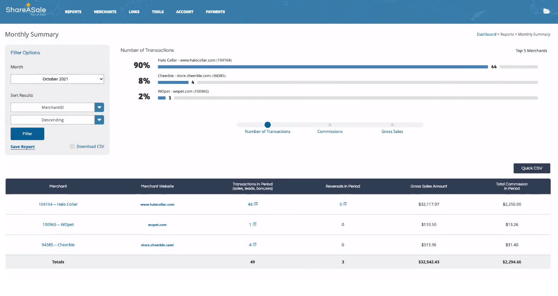
Task: Open popup icon beside Cheerble 4 transactions
Action: point(254,245)
